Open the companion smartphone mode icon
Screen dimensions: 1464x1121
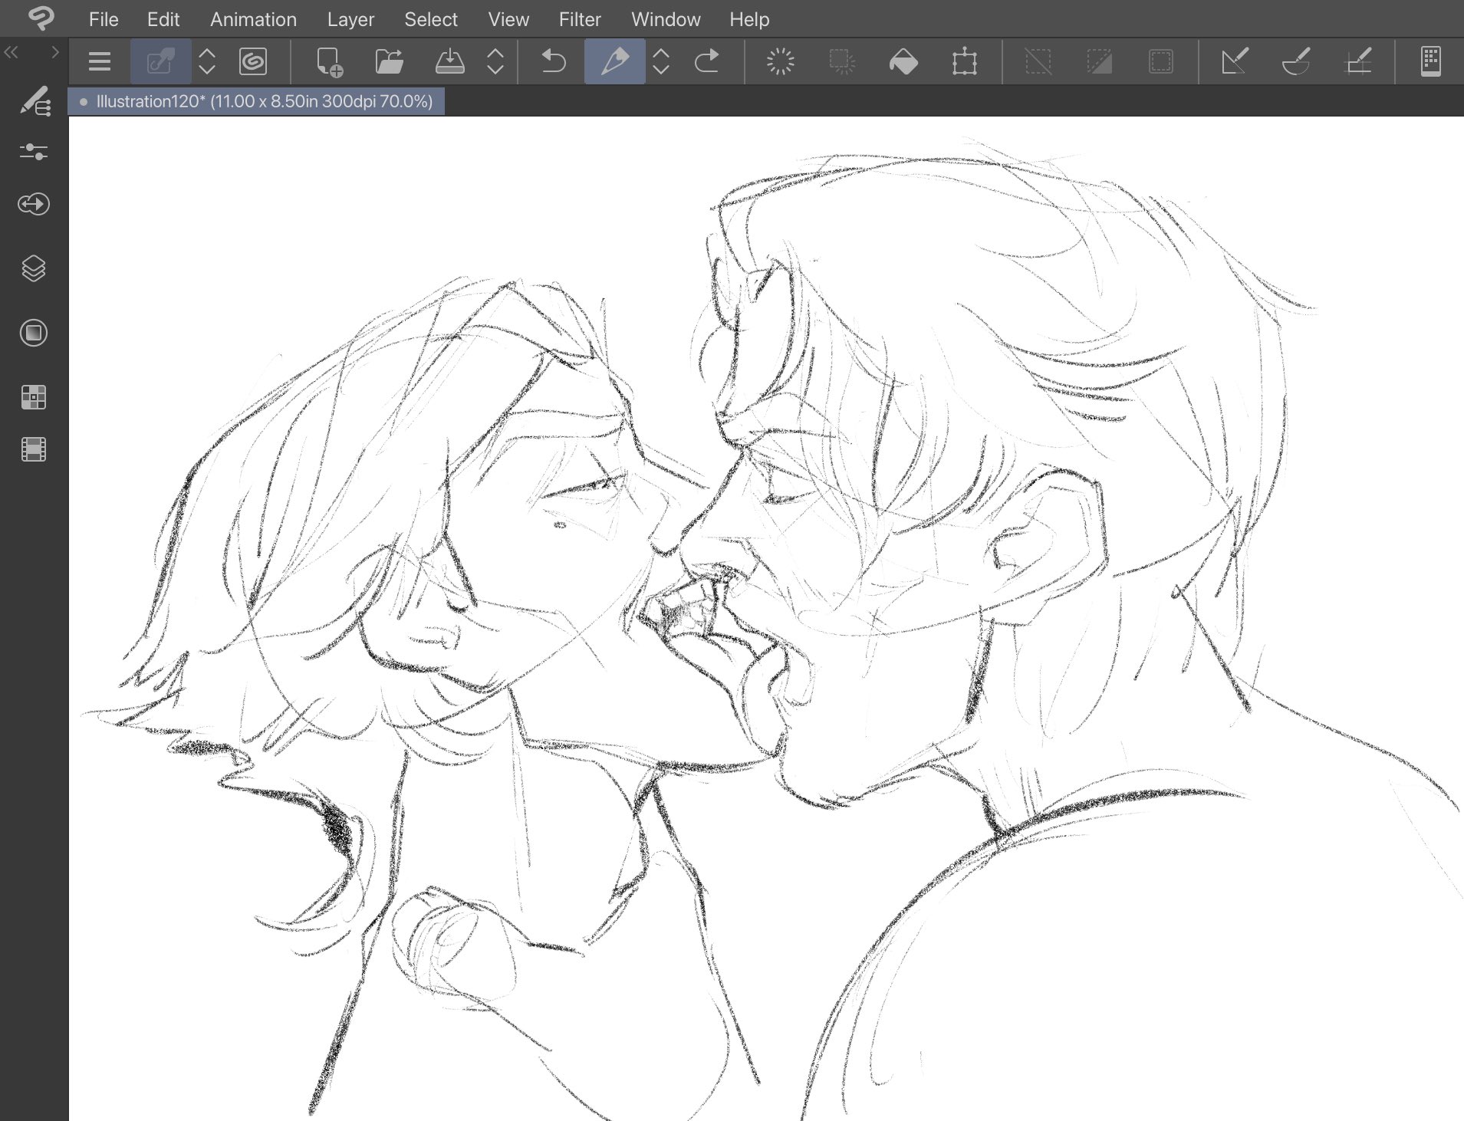tap(1431, 61)
